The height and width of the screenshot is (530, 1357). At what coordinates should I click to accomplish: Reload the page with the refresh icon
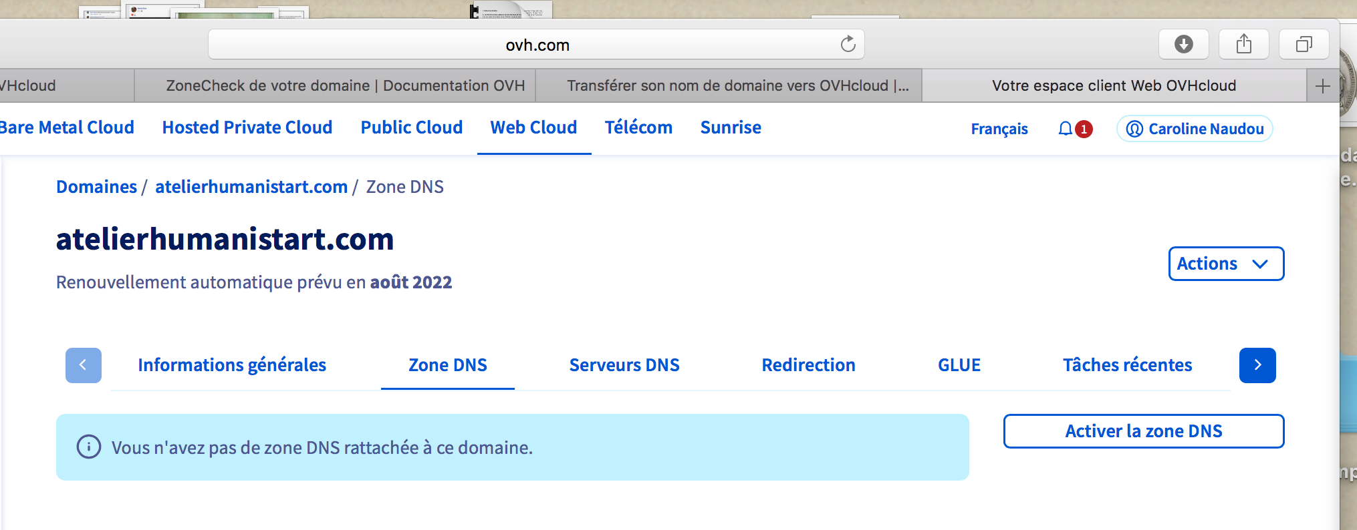tap(848, 44)
